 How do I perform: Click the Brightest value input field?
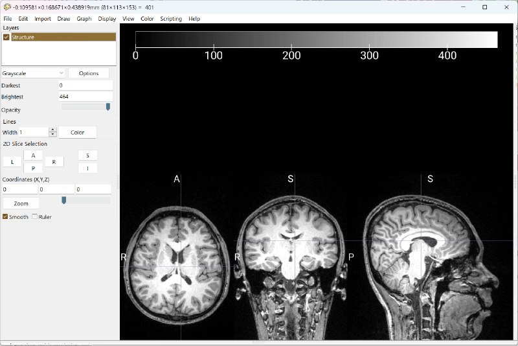(x=85, y=97)
